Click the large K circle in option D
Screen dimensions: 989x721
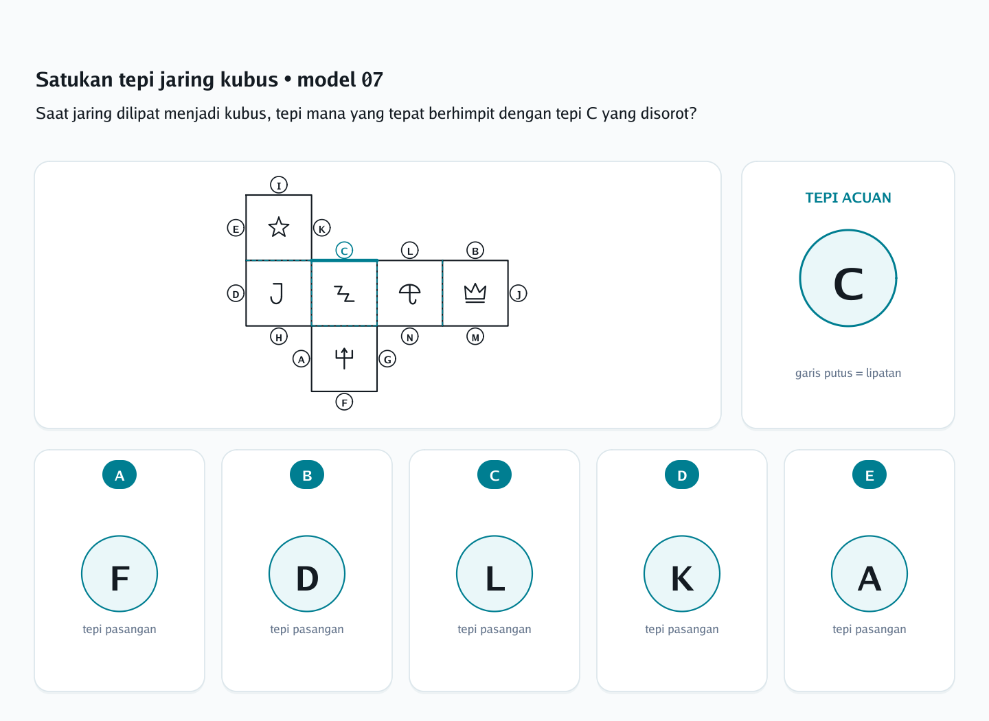pos(682,573)
